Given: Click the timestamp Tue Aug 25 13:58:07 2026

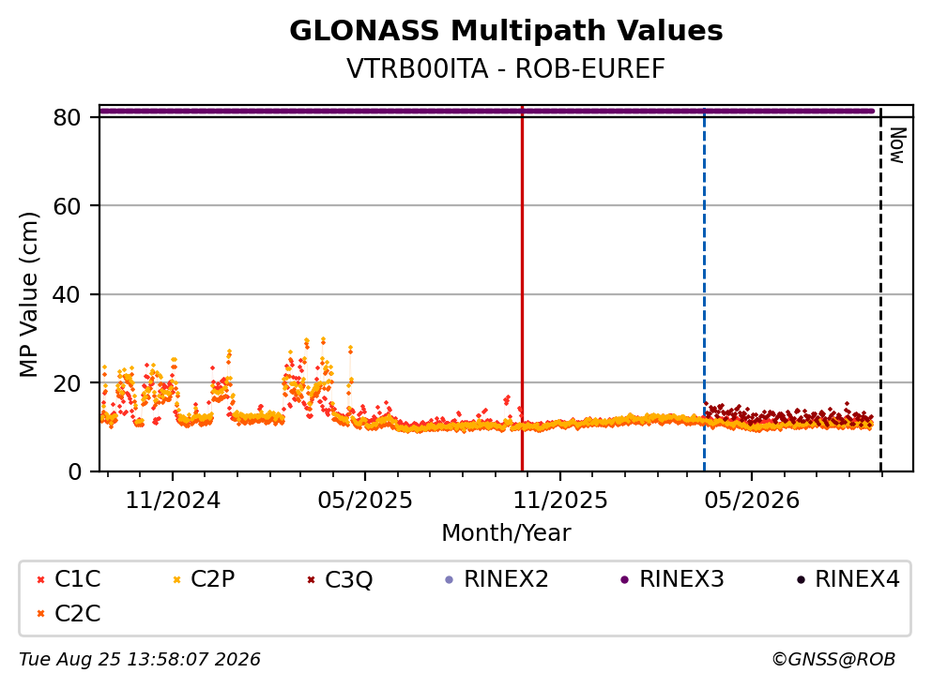Looking at the screenshot, I should pyautogui.click(x=140, y=660).
